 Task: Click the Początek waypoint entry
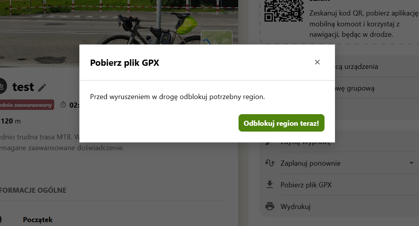point(38,219)
